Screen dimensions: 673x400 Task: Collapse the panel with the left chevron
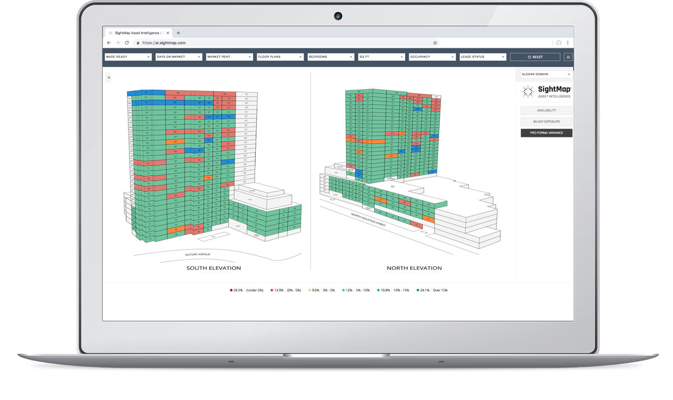coord(108,77)
